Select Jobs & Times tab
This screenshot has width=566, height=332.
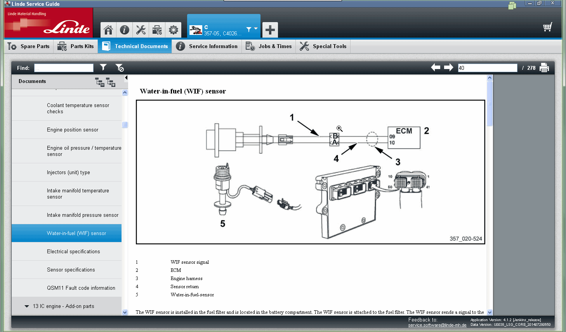[x=268, y=46]
